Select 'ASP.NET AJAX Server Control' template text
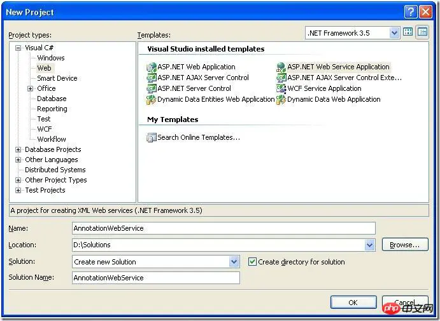The image size is (440, 321). point(203,78)
